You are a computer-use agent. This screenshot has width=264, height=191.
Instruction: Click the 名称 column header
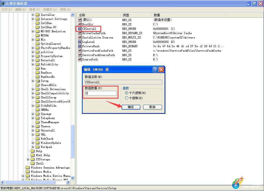click(x=99, y=15)
